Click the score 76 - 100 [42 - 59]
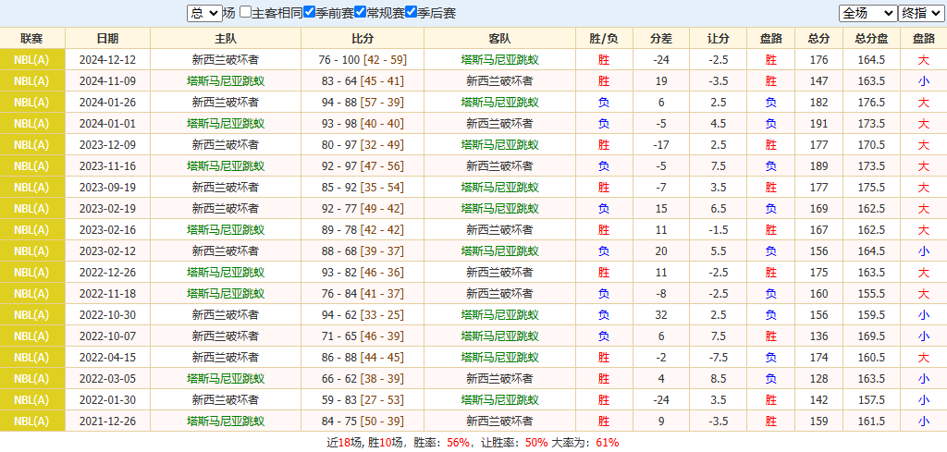947x452 pixels. [363, 60]
